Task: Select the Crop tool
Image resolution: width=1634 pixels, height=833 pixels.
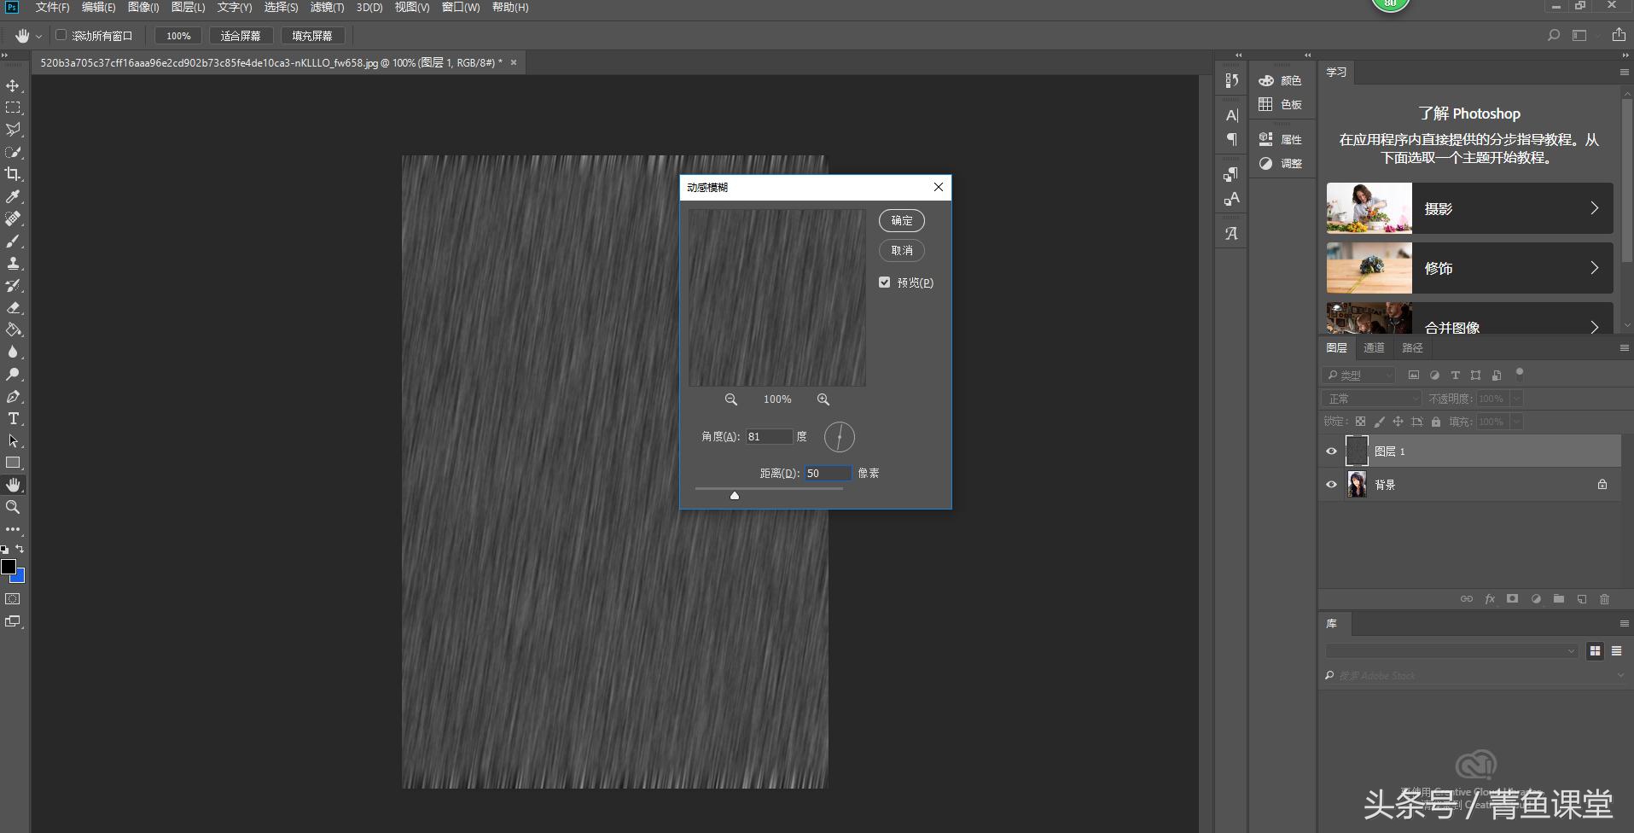Action: click(13, 174)
